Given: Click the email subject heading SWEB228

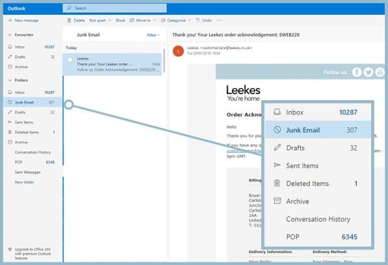Looking at the screenshot, I should (x=236, y=35).
